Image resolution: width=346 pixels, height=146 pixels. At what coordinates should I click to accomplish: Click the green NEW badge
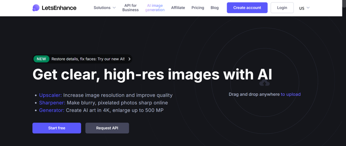[x=41, y=59]
